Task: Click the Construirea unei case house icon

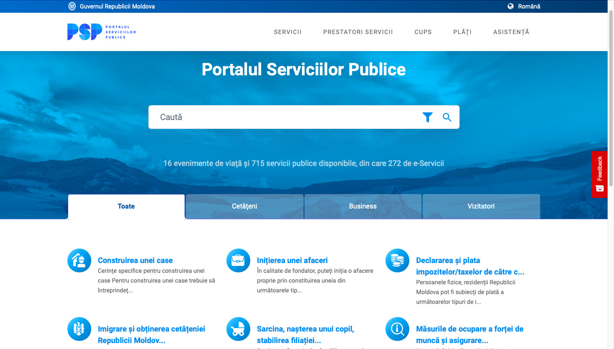Action: [x=79, y=260]
